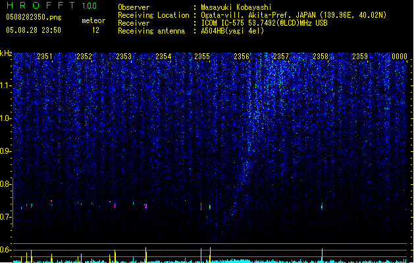Click the 0.9 frequency axis label
This screenshot has height=263, width=414.
5,151
